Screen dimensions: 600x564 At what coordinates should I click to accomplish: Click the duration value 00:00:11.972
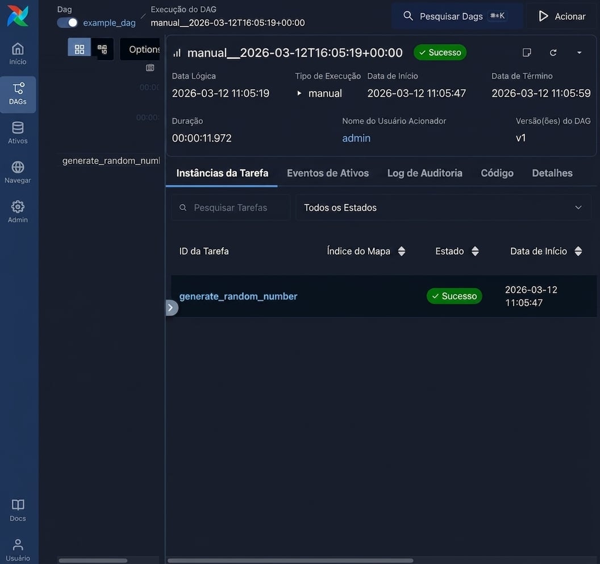202,138
